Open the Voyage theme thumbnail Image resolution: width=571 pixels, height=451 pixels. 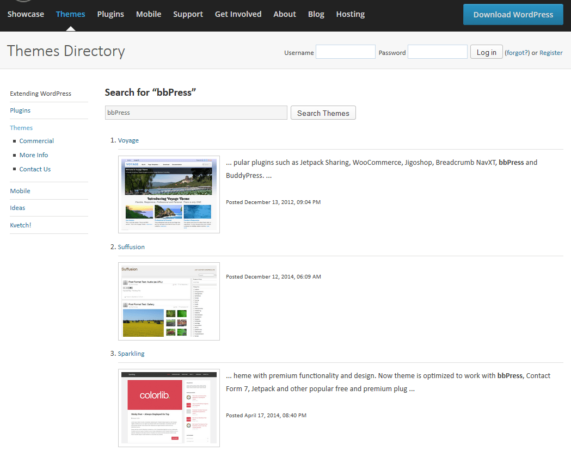click(169, 194)
